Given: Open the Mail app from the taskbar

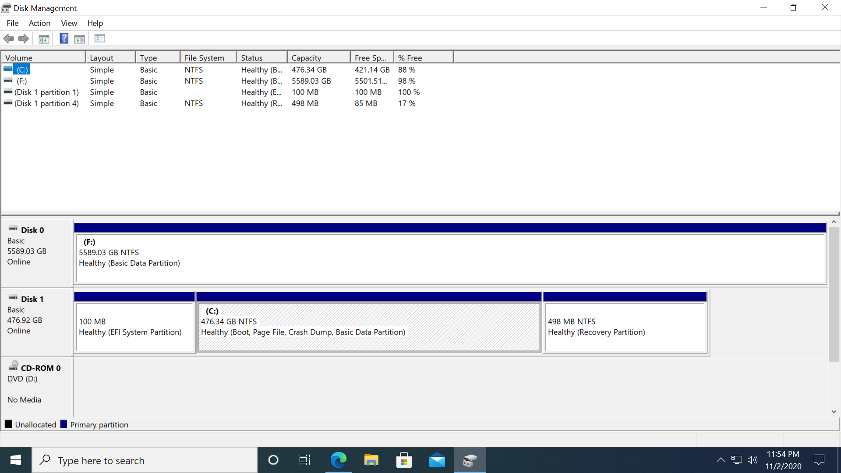Looking at the screenshot, I should (x=437, y=460).
